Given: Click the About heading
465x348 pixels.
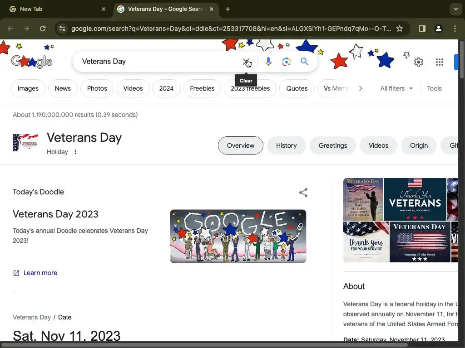Looking at the screenshot, I should (x=354, y=286).
